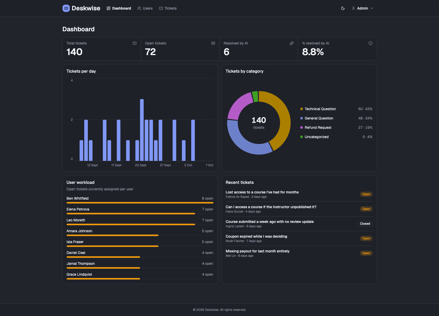Click Ben Whitfield's workload bar
This screenshot has width=439, height=316.
point(140,203)
